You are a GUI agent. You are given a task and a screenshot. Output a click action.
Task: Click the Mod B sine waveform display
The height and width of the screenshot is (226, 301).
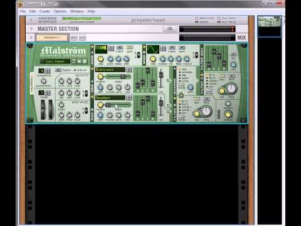pos(153,50)
